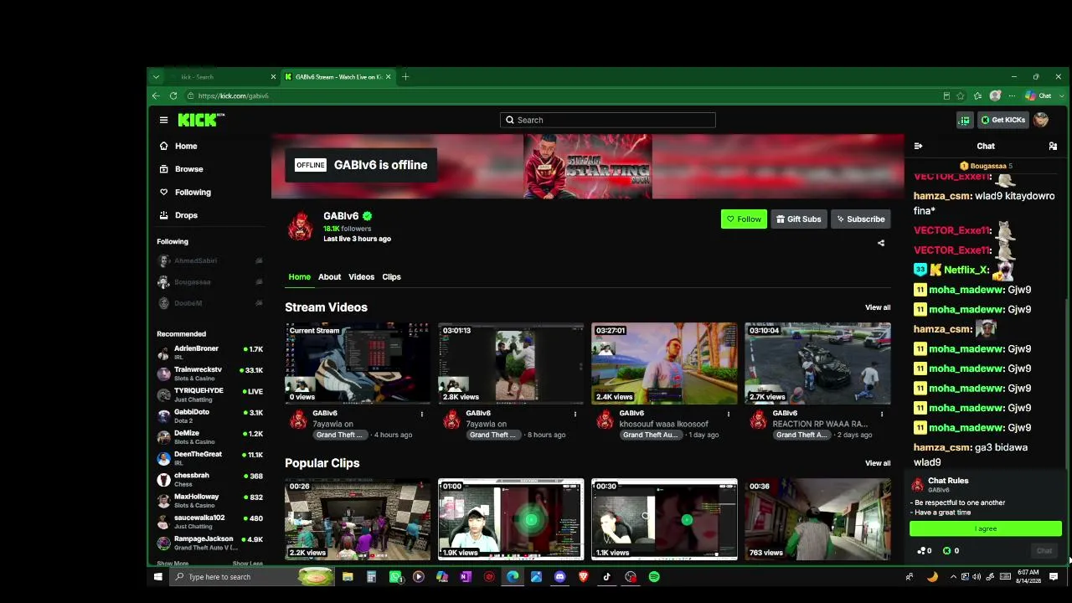The height and width of the screenshot is (603, 1072).
Task: Open the Current Stream video thumbnail
Action: click(x=358, y=363)
